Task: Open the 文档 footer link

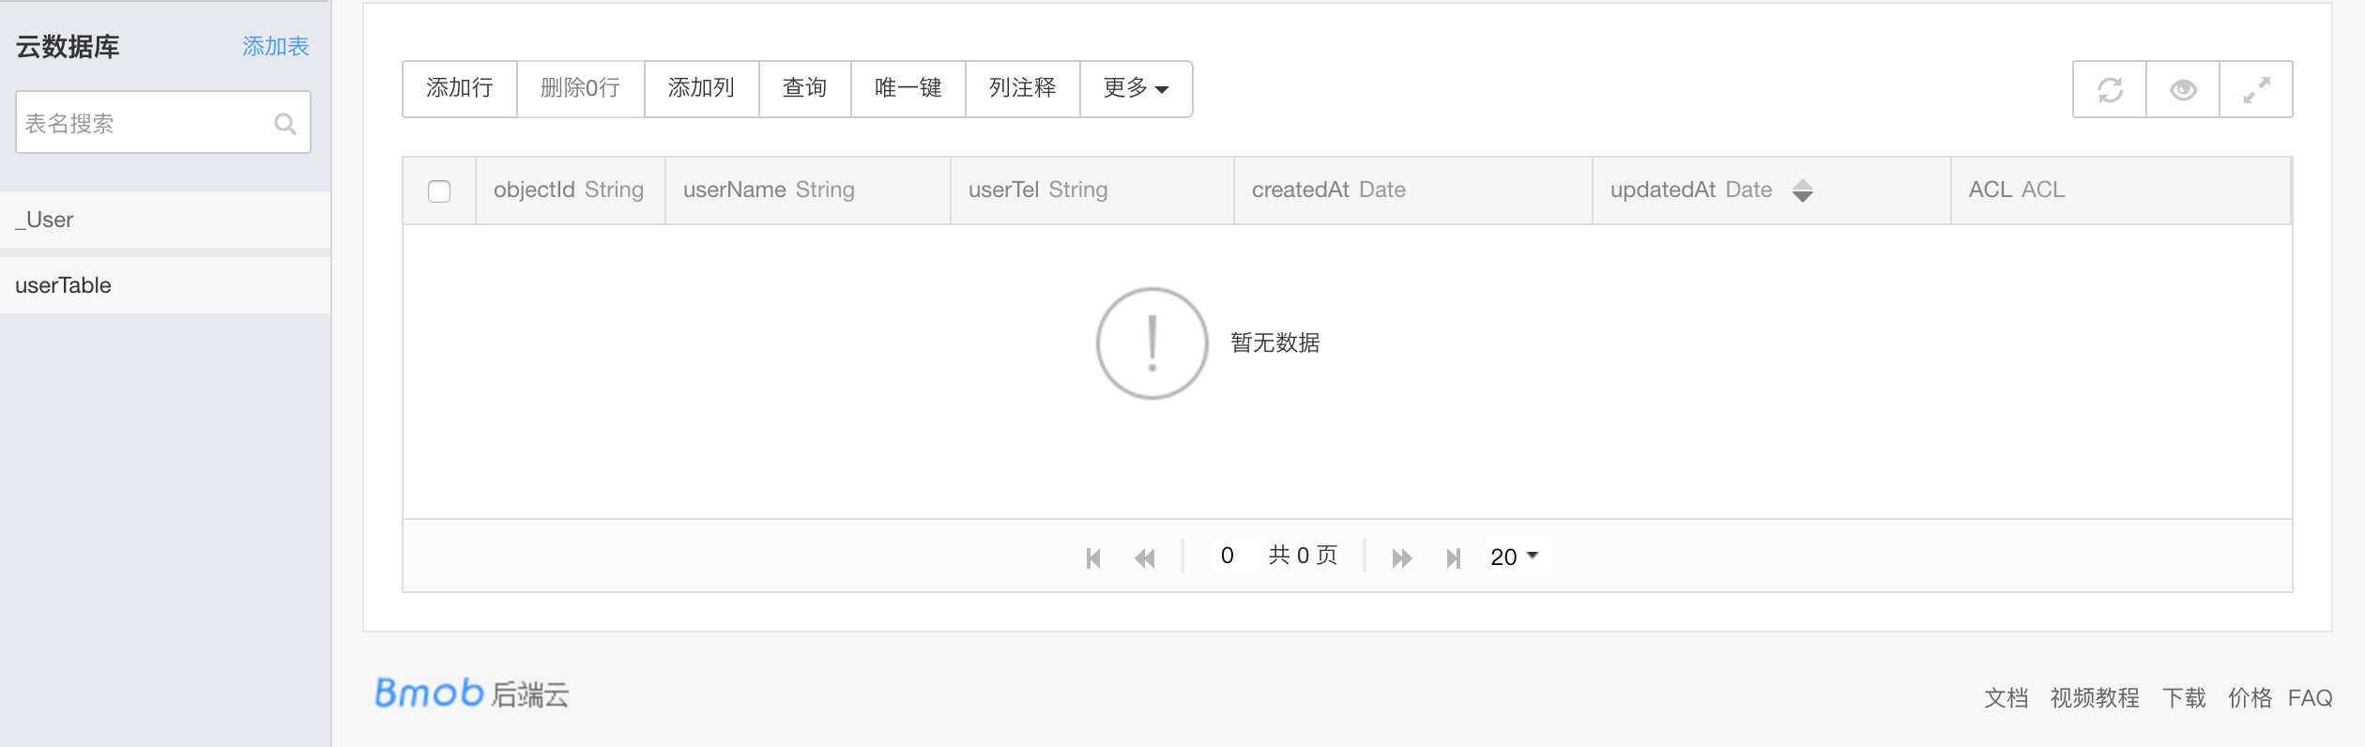Action: [2006, 697]
